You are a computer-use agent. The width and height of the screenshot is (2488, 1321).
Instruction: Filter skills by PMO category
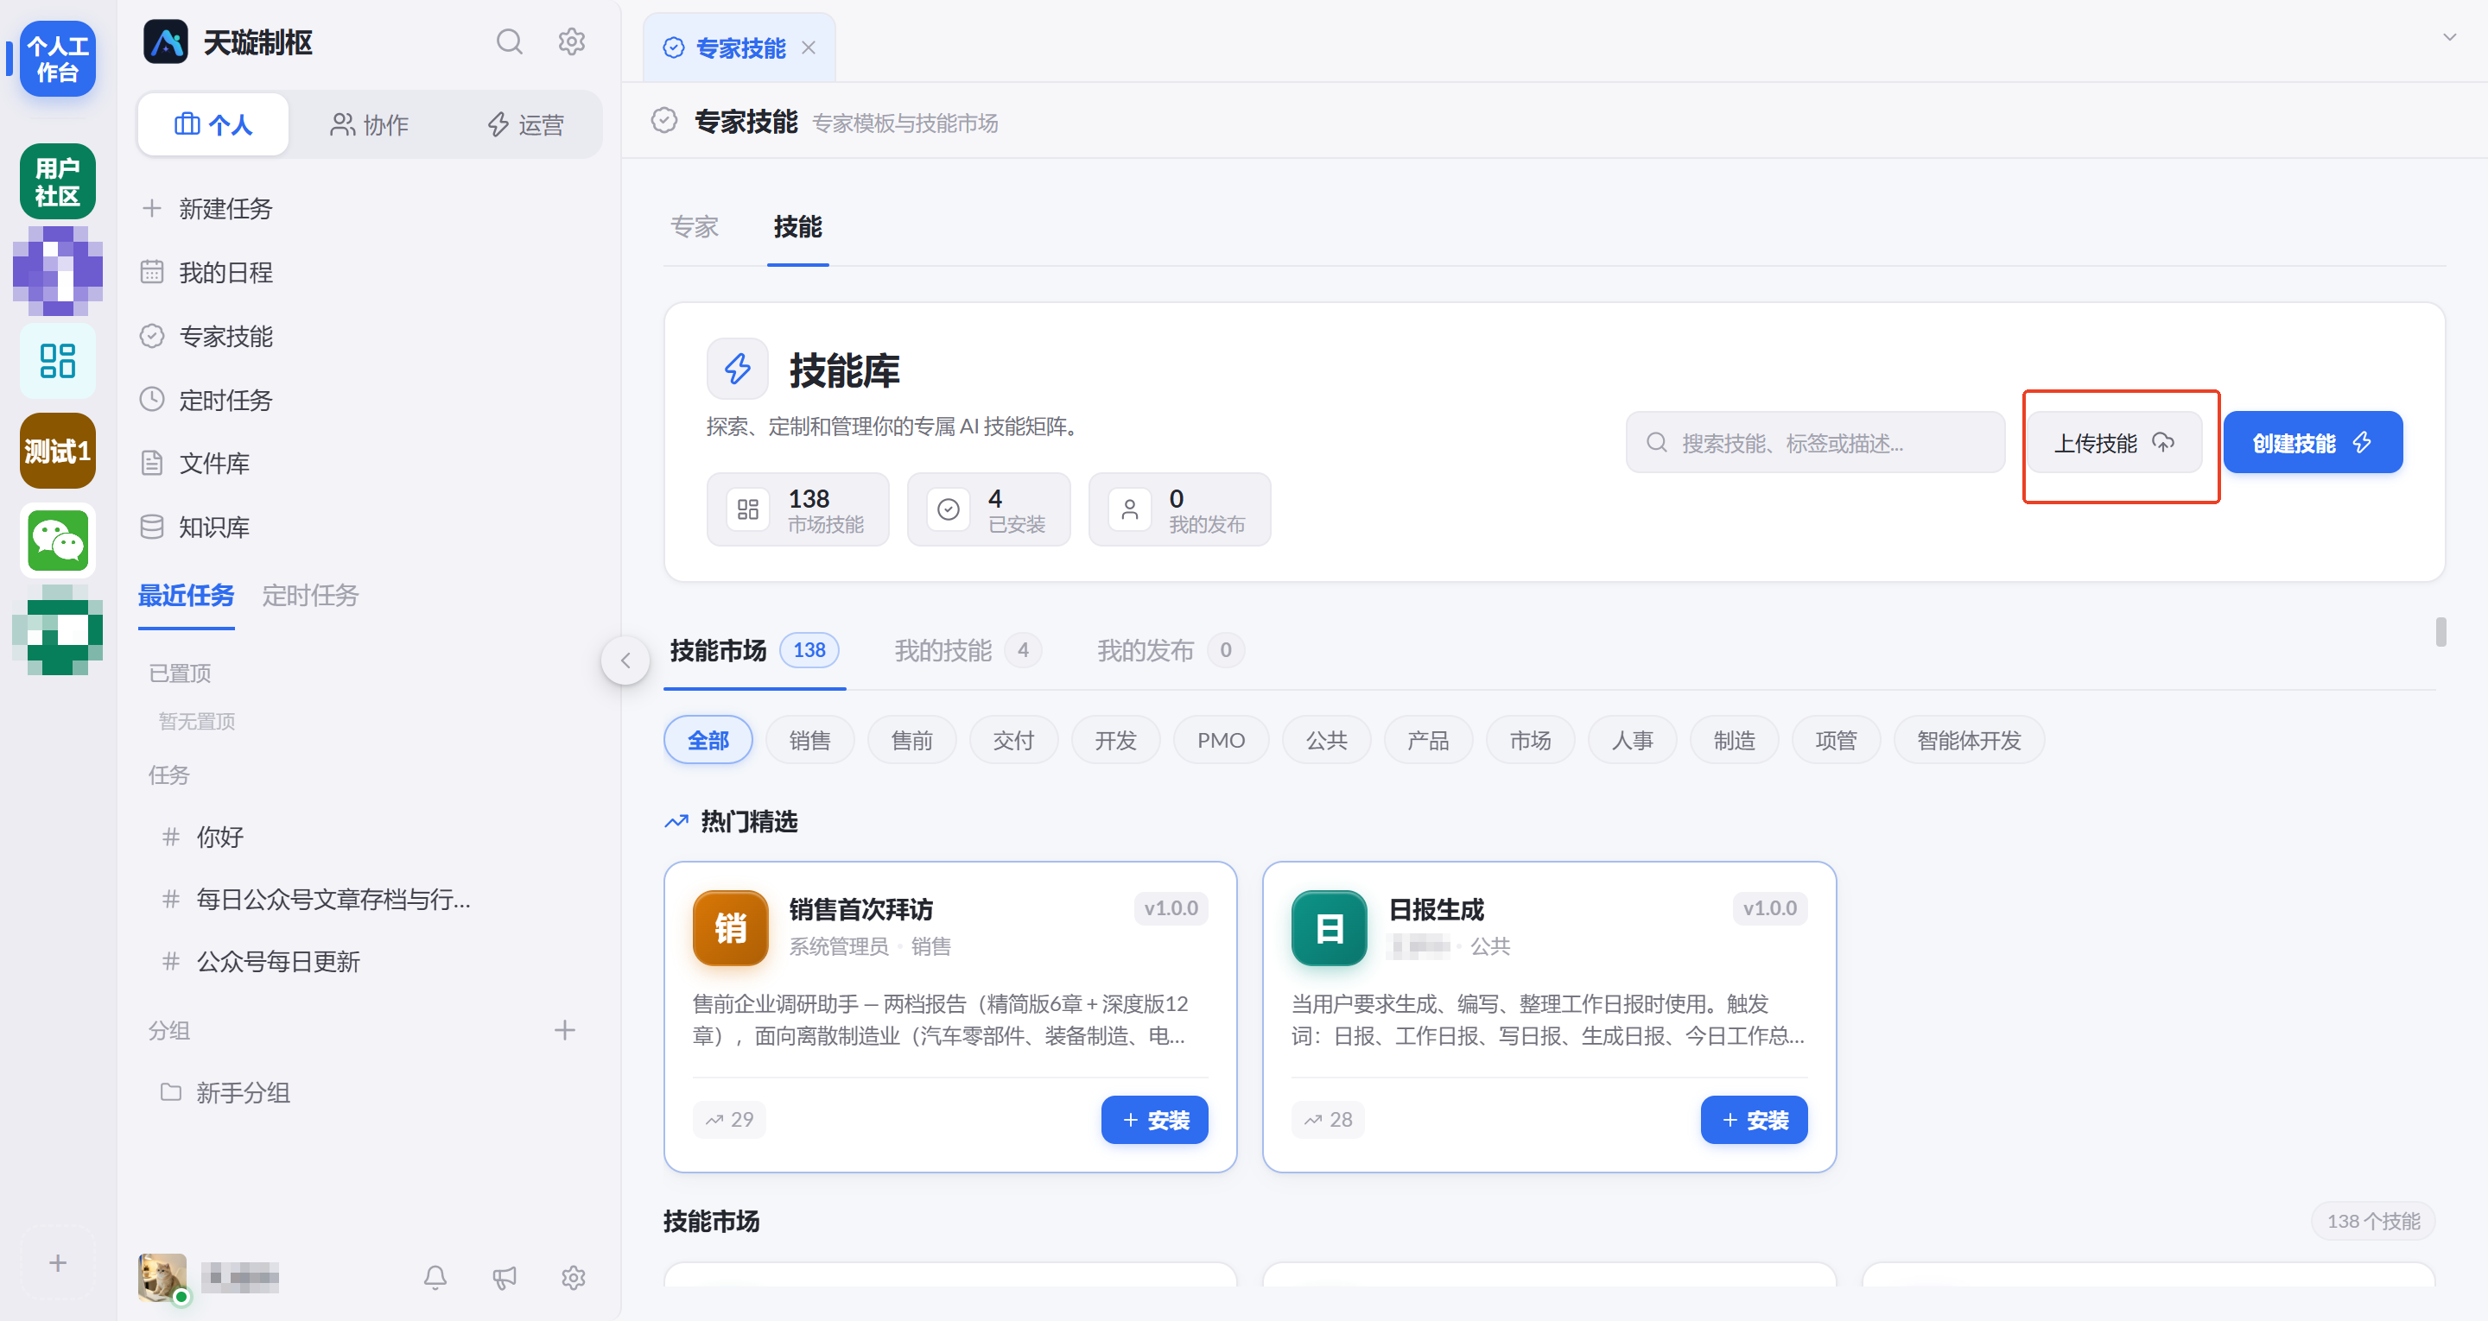click(1221, 741)
